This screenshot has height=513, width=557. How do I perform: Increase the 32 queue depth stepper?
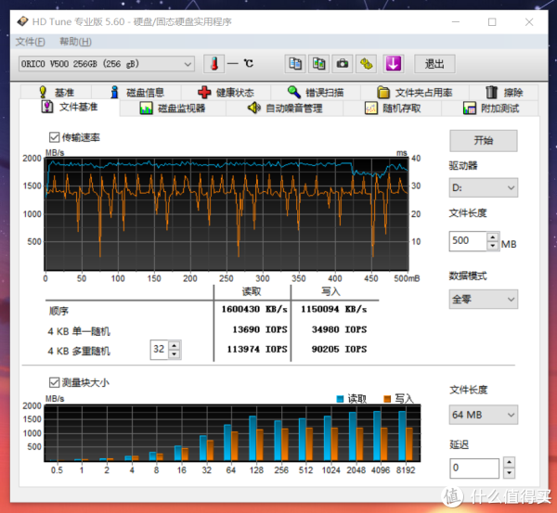pos(175,345)
